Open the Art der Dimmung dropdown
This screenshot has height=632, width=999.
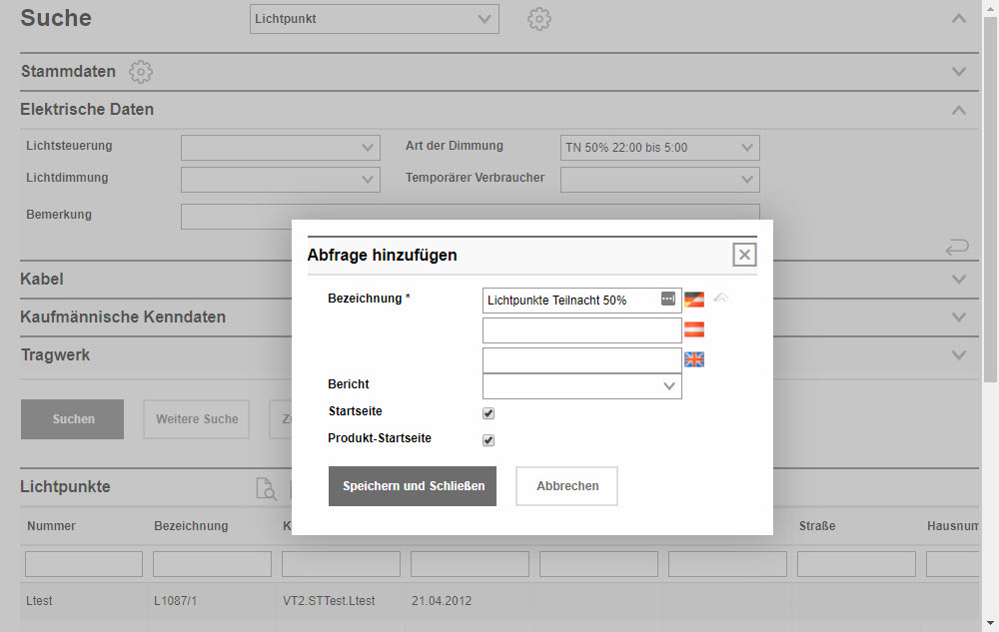[660, 148]
